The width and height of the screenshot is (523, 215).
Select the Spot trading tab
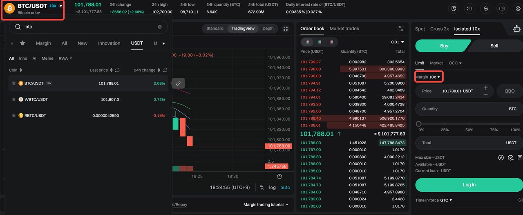(x=420, y=29)
